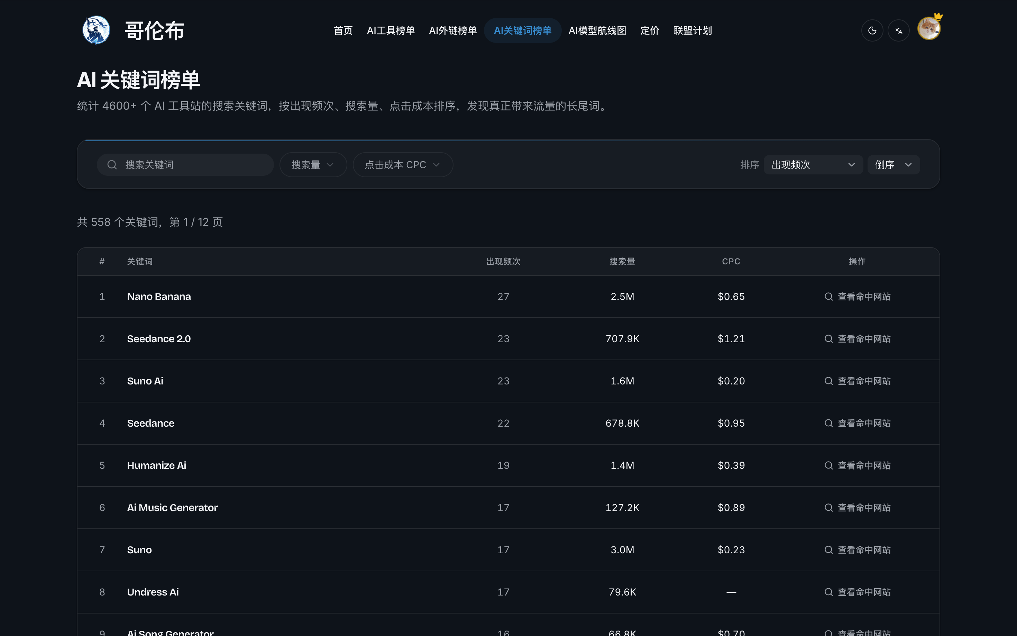Click the 搜索量 column header
The height and width of the screenshot is (636, 1017).
click(x=622, y=261)
